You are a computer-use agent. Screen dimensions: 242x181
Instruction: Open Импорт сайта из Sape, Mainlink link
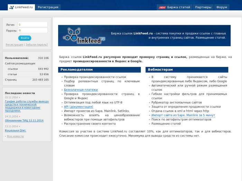pyautogui.click(x=183, y=115)
